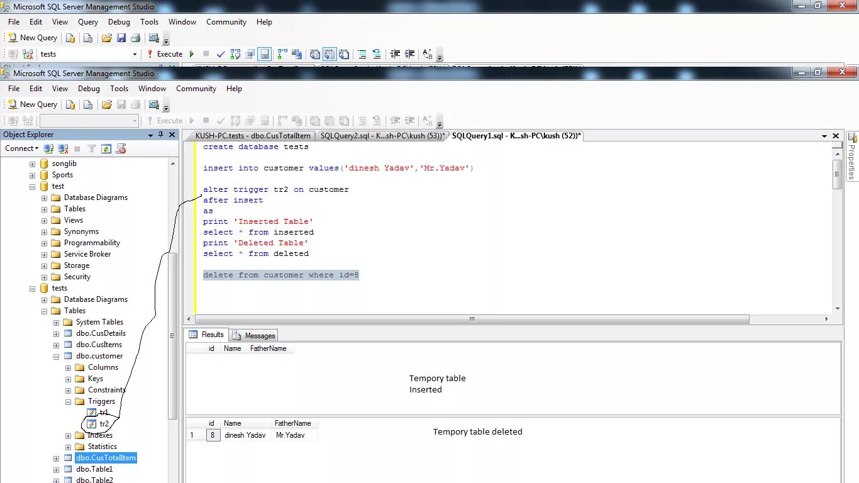Click Decrease Indent icon in the back window toolbar
This screenshot has height=483, width=859.
click(x=395, y=54)
